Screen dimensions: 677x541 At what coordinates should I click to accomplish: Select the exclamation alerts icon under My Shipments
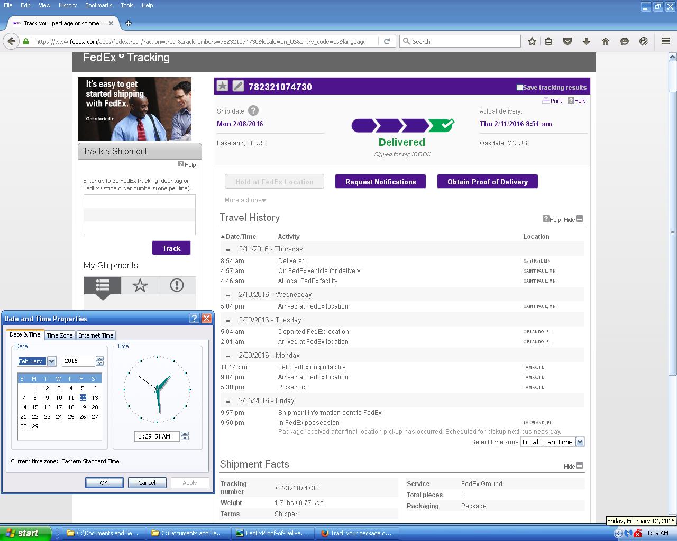tap(177, 285)
